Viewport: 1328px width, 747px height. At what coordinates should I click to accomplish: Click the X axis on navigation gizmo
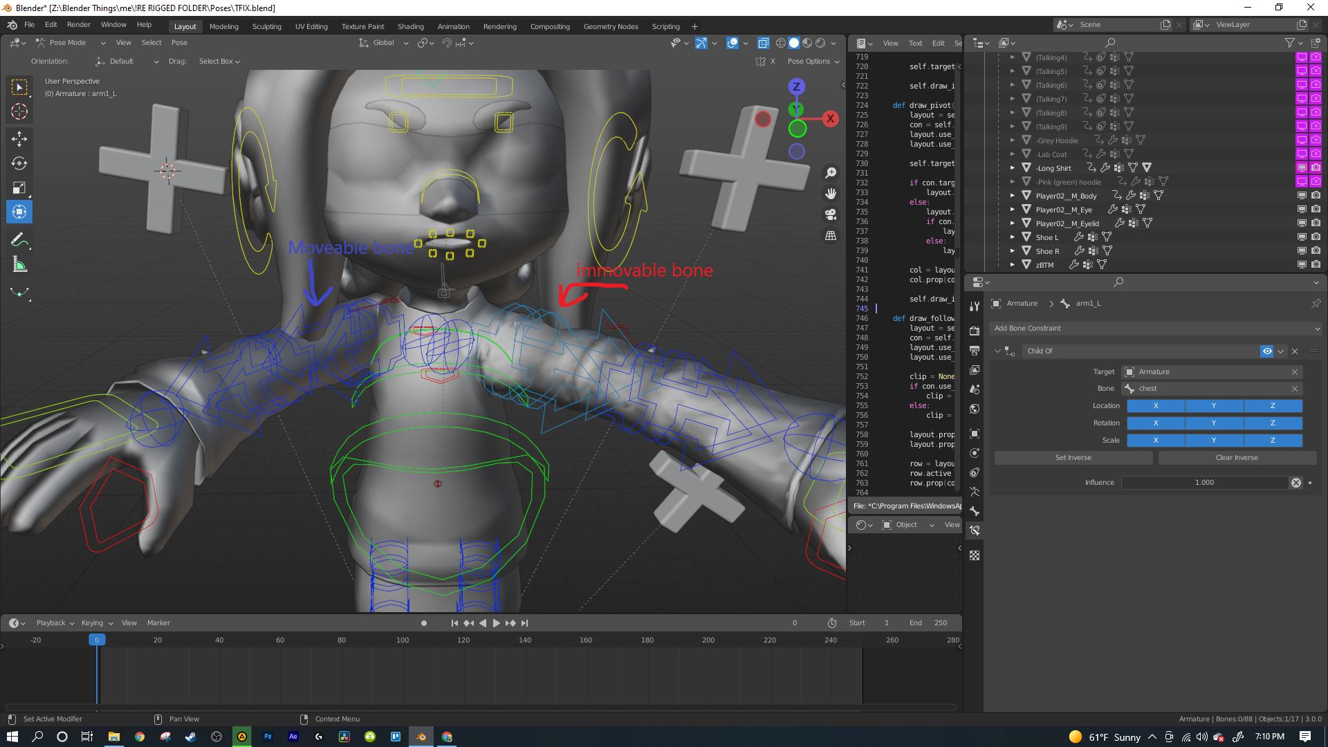click(830, 119)
